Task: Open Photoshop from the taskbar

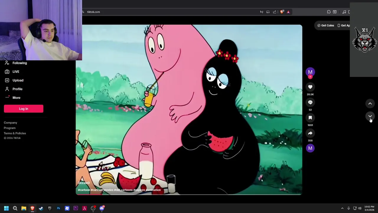Action: point(58,208)
